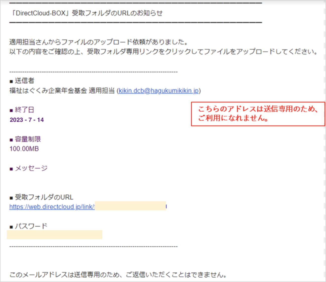The width and height of the screenshot is (326, 282).
Task: Click the line 適用担当さんからファイルのアップロード依頼がありました
Action: point(99,42)
